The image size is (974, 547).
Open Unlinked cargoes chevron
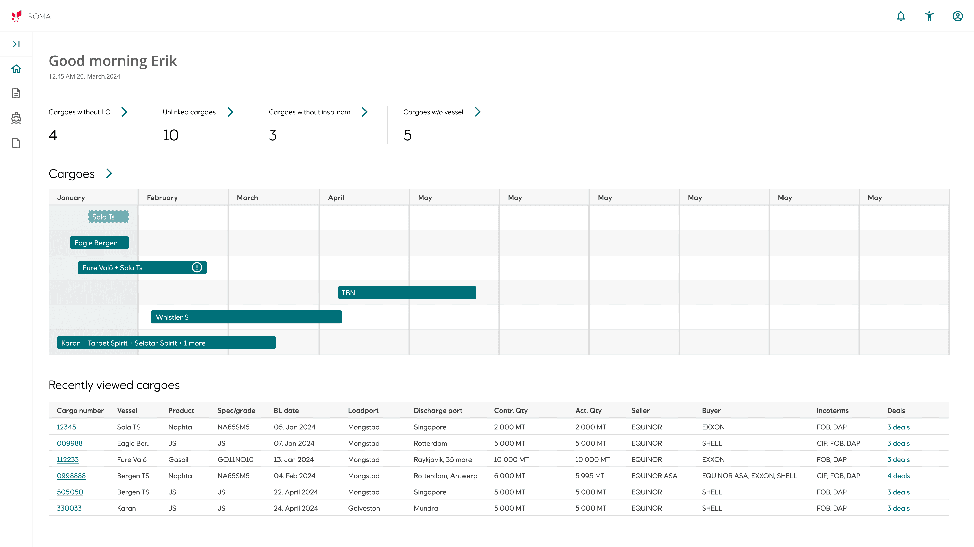click(x=230, y=112)
